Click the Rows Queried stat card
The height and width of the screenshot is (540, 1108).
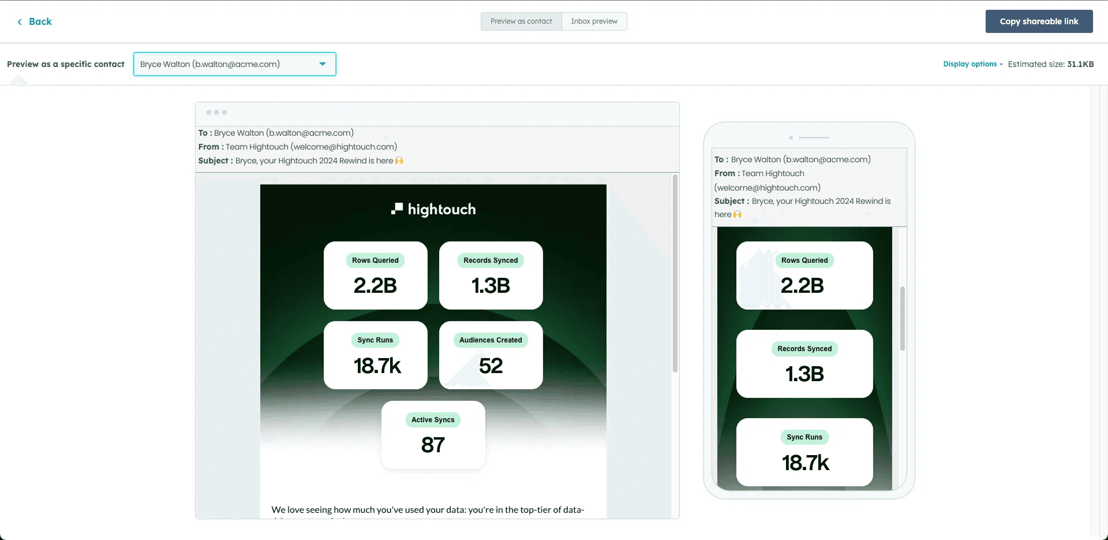click(375, 275)
